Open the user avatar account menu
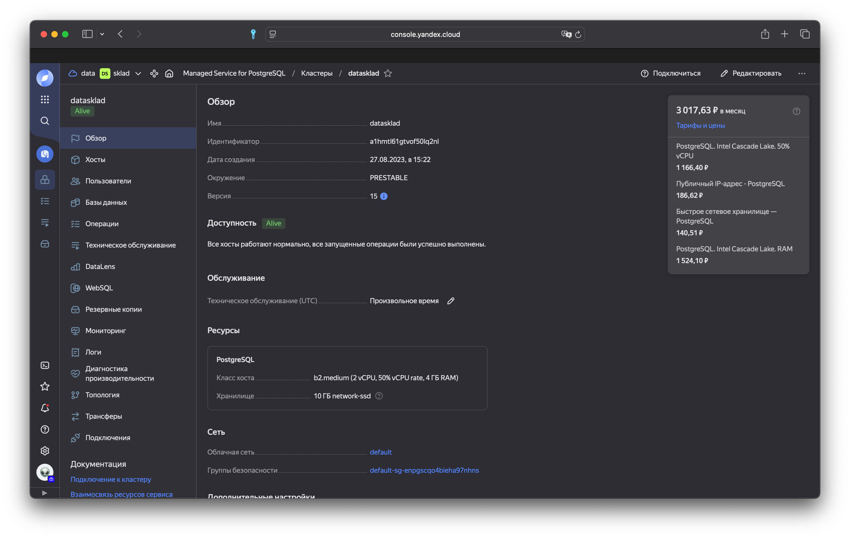The image size is (850, 538). pyautogui.click(x=45, y=472)
